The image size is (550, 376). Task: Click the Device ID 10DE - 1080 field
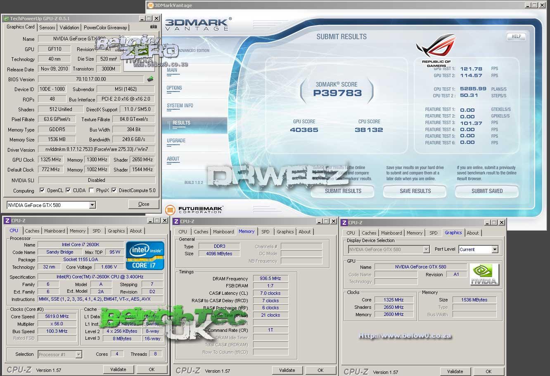click(52, 89)
